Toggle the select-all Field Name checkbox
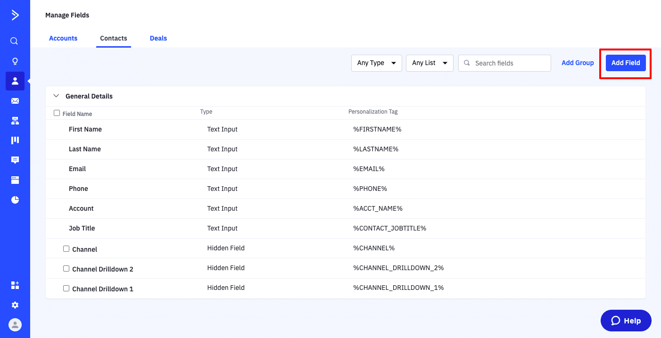Image resolution: width=661 pixels, height=338 pixels. pos(57,113)
